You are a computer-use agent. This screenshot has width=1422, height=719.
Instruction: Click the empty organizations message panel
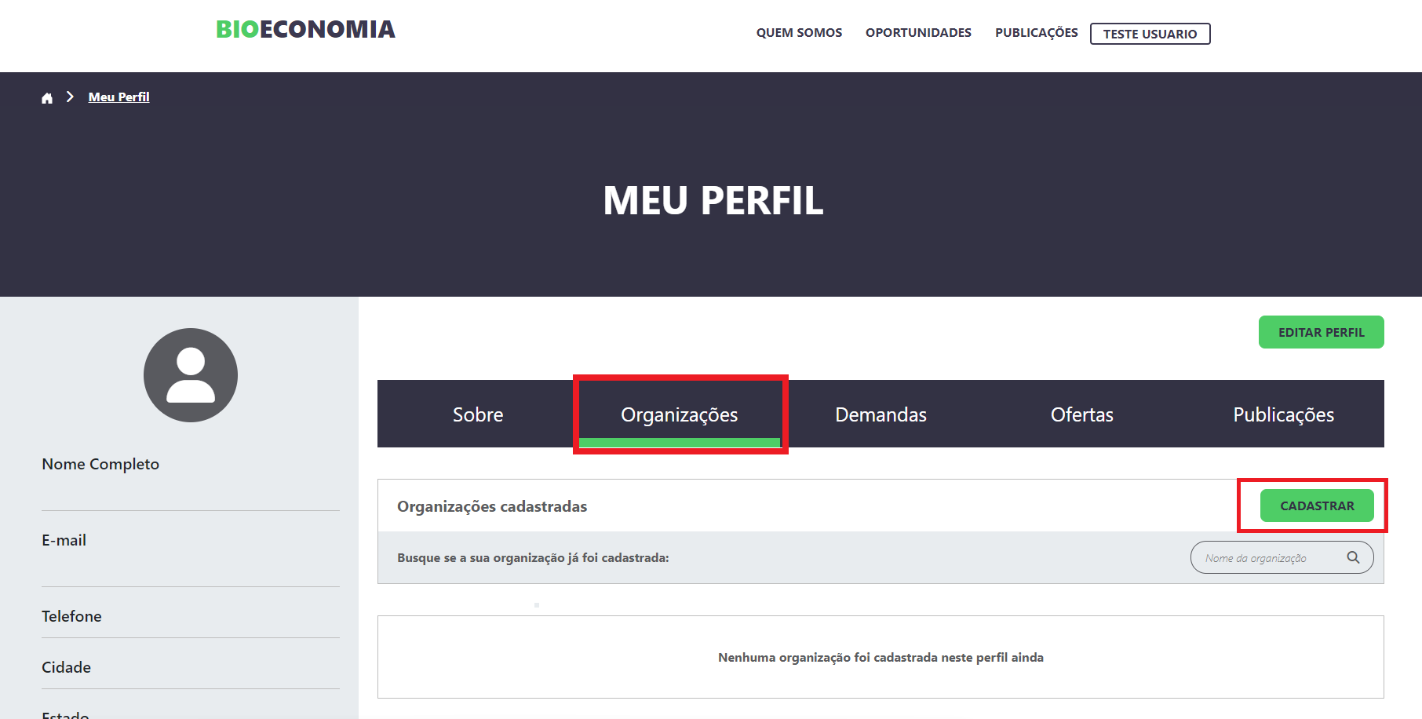pos(881,657)
